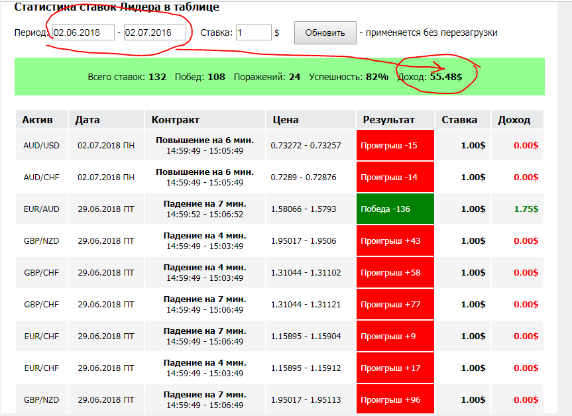This screenshot has width=572, height=416.
Task: Click the EUR/AUD asset cell
Action: point(42,209)
